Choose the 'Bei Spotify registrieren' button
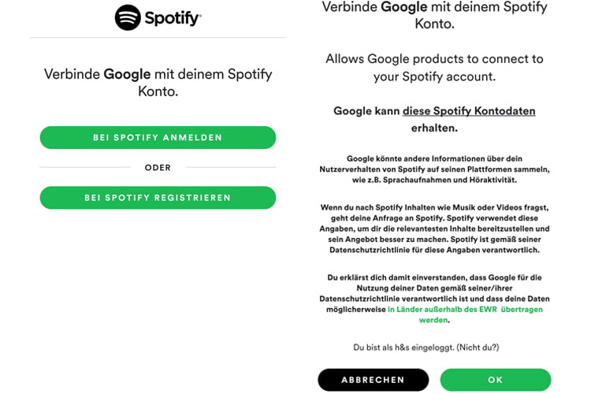Viewport: 591px width, 394px height. coord(158,198)
